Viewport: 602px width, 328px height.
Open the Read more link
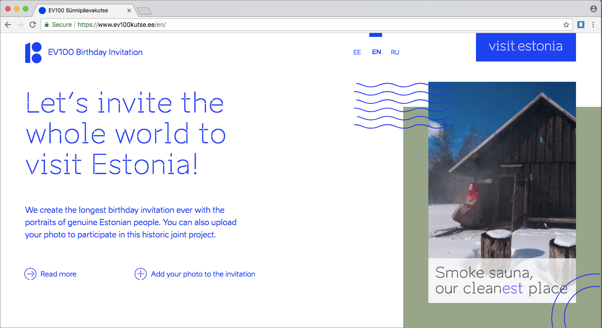(58, 274)
